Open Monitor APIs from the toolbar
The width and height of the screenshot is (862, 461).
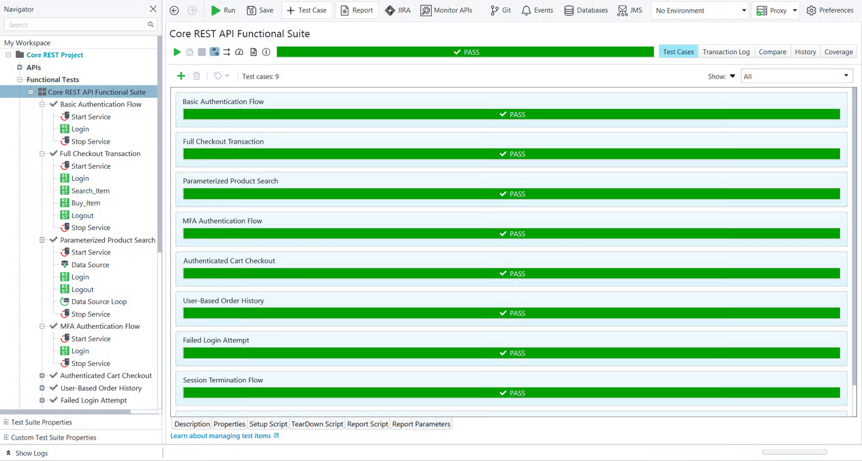point(446,10)
